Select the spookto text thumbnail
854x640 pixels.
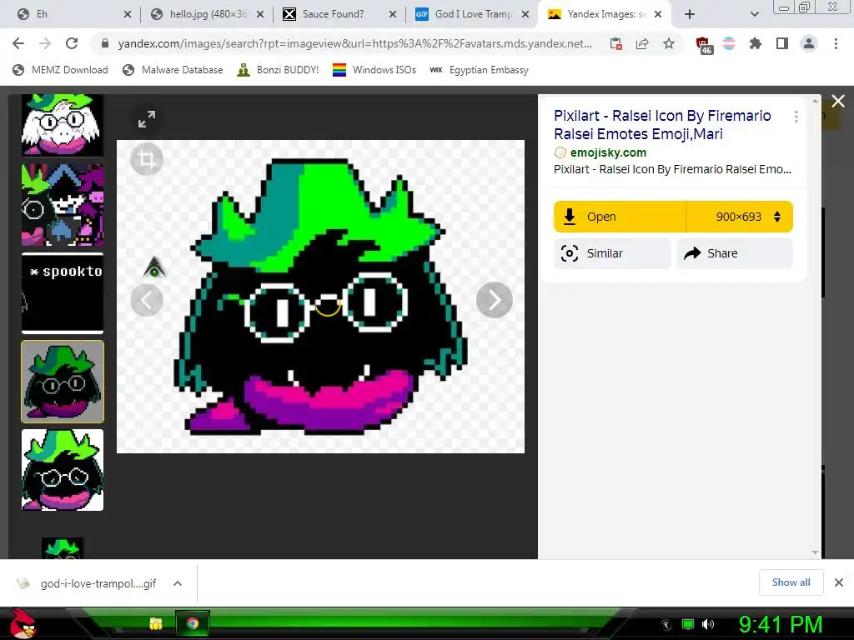[62, 293]
